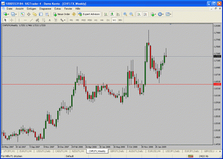Open the Market Watch window icon
Screen dimensions: 223x159
pyautogui.click(x=22, y=14)
